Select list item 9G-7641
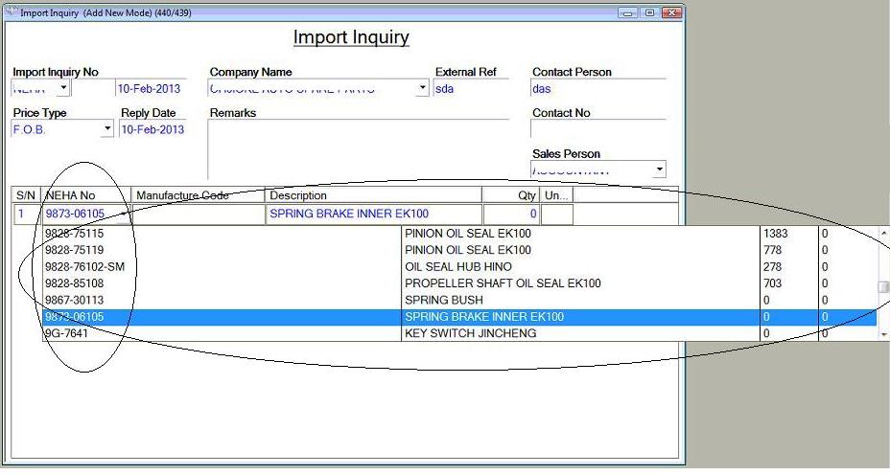Viewport: 890px width, 475px height. point(66,333)
